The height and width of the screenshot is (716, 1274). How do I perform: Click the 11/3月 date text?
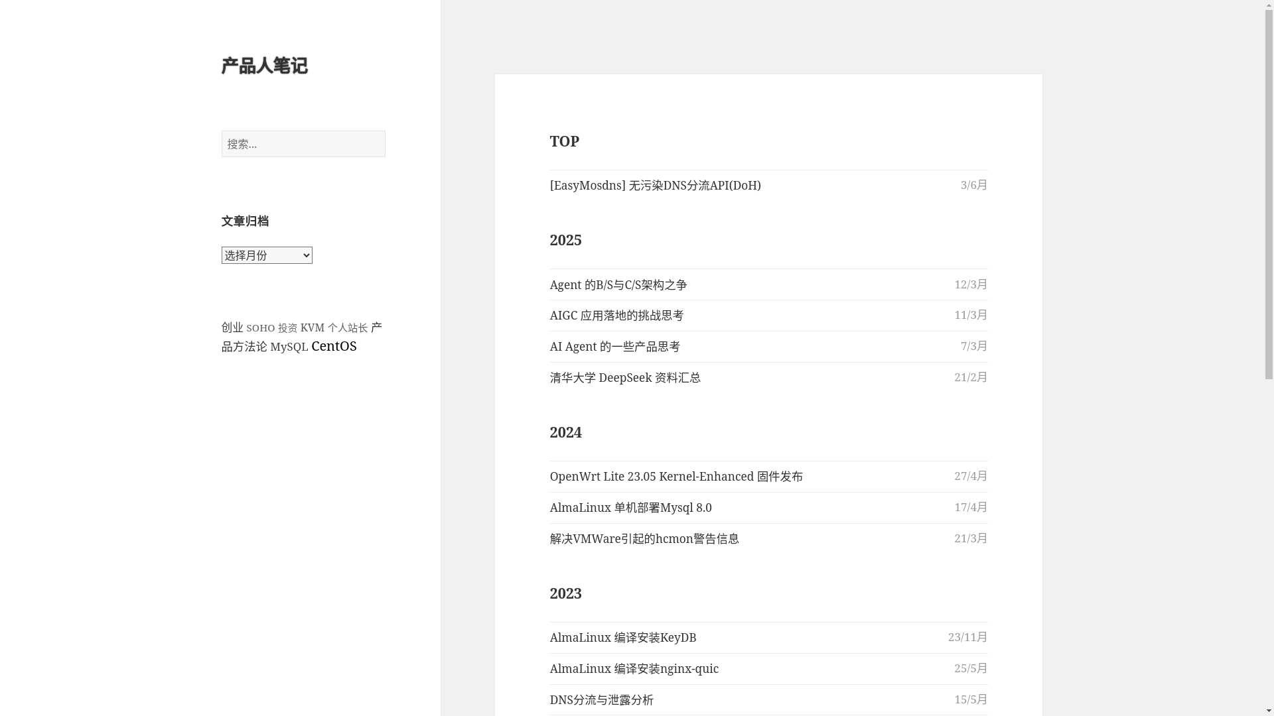(x=971, y=315)
